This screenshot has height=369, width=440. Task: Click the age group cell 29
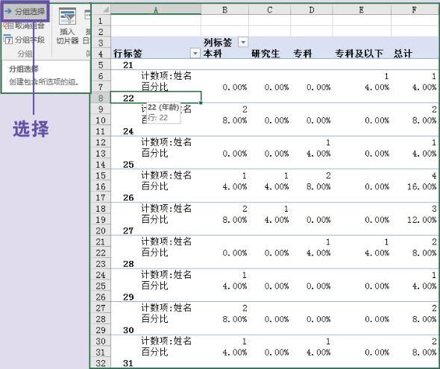[128, 297]
